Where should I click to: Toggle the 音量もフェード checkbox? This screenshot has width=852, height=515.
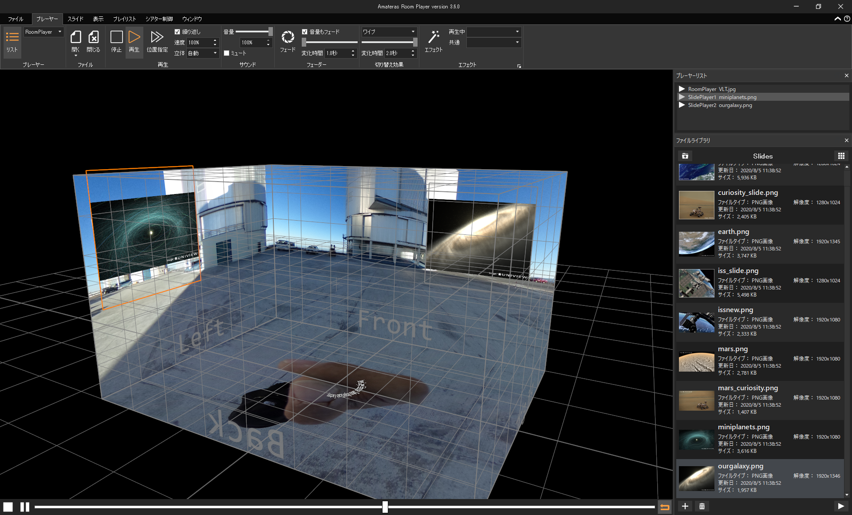[305, 32]
